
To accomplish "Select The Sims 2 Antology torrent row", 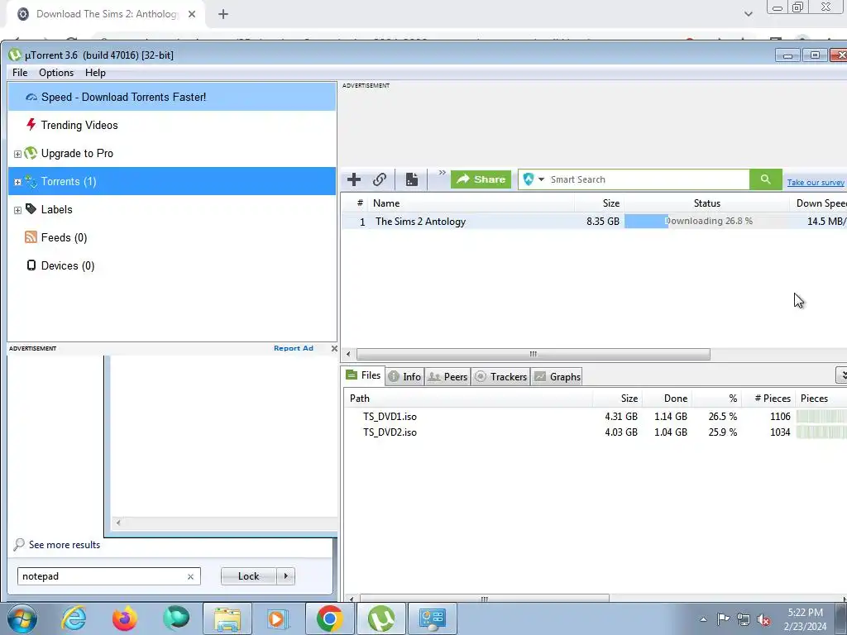I will click(x=594, y=222).
